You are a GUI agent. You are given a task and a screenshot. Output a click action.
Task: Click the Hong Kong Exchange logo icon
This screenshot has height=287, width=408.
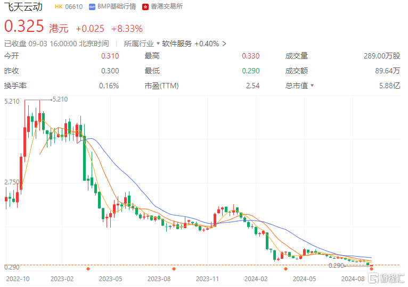click(145, 7)
